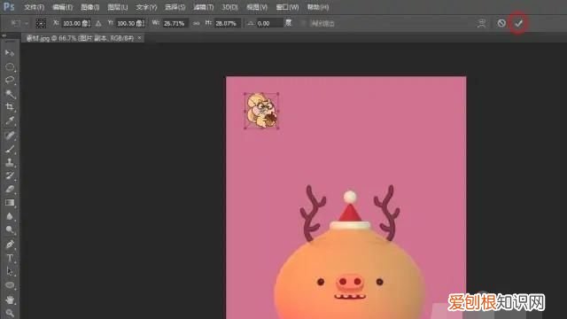Toggle the anti-alias checkbox in options bar
The height and width of the screenshot is (319, 567).
[x=303, y=24]
